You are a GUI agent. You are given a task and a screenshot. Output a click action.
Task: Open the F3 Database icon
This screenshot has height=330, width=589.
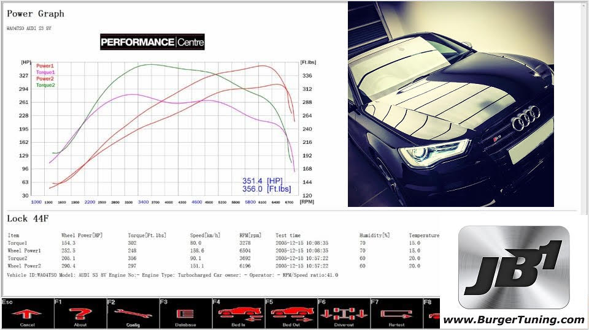coord(185,314)
